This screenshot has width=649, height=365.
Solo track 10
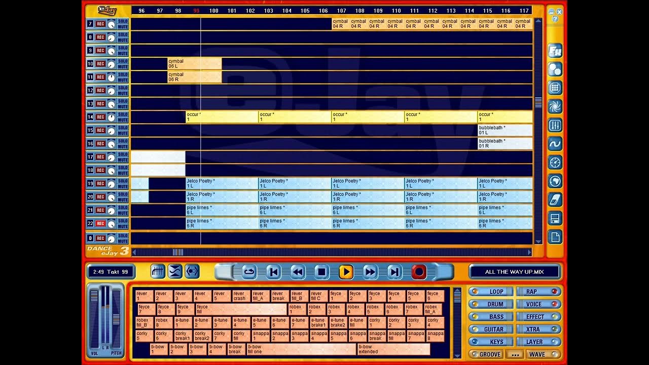click(x=123, y=61)
